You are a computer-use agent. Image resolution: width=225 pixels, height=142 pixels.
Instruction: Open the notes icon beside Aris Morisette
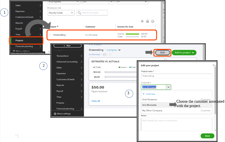104,55
